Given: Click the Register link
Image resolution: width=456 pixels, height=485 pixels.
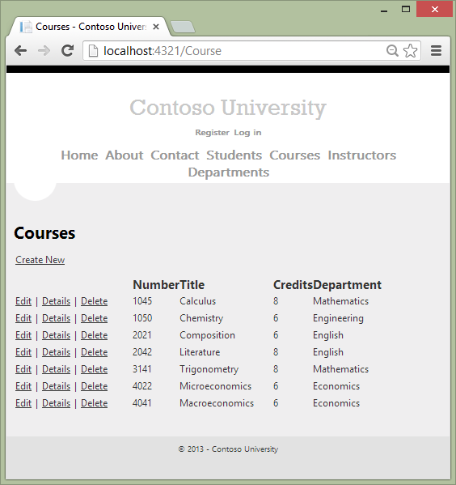Looking at the screenshot, I should (213, 133).
